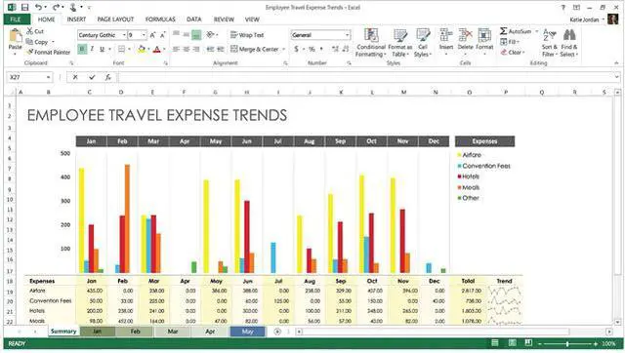Select the May worksheet tab

[x=247, y=332]
